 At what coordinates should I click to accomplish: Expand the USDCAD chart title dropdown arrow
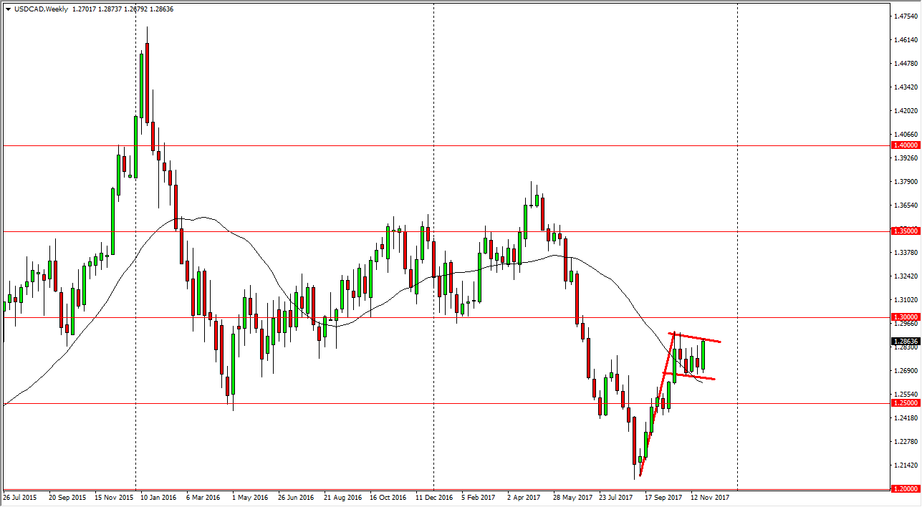coord(7,9)
